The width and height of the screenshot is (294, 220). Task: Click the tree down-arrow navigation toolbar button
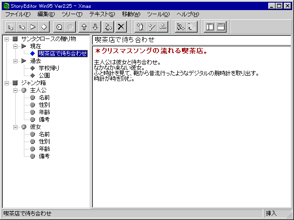[x=181, y=27]
